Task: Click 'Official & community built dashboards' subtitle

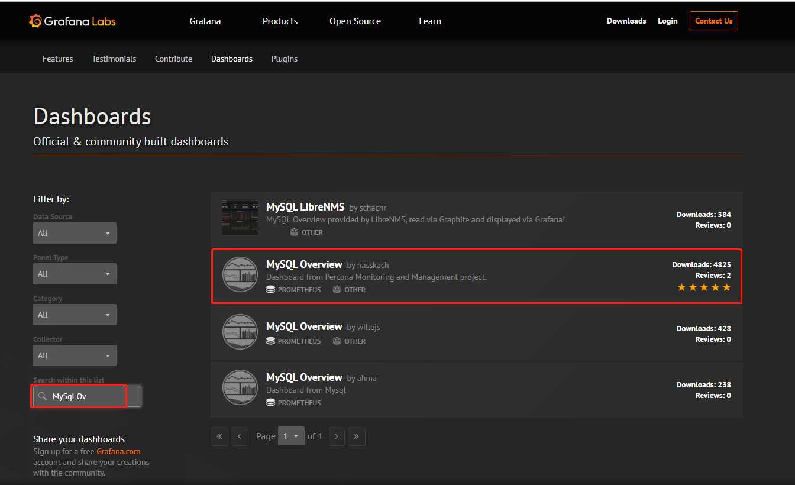Action: click(131, 142)
